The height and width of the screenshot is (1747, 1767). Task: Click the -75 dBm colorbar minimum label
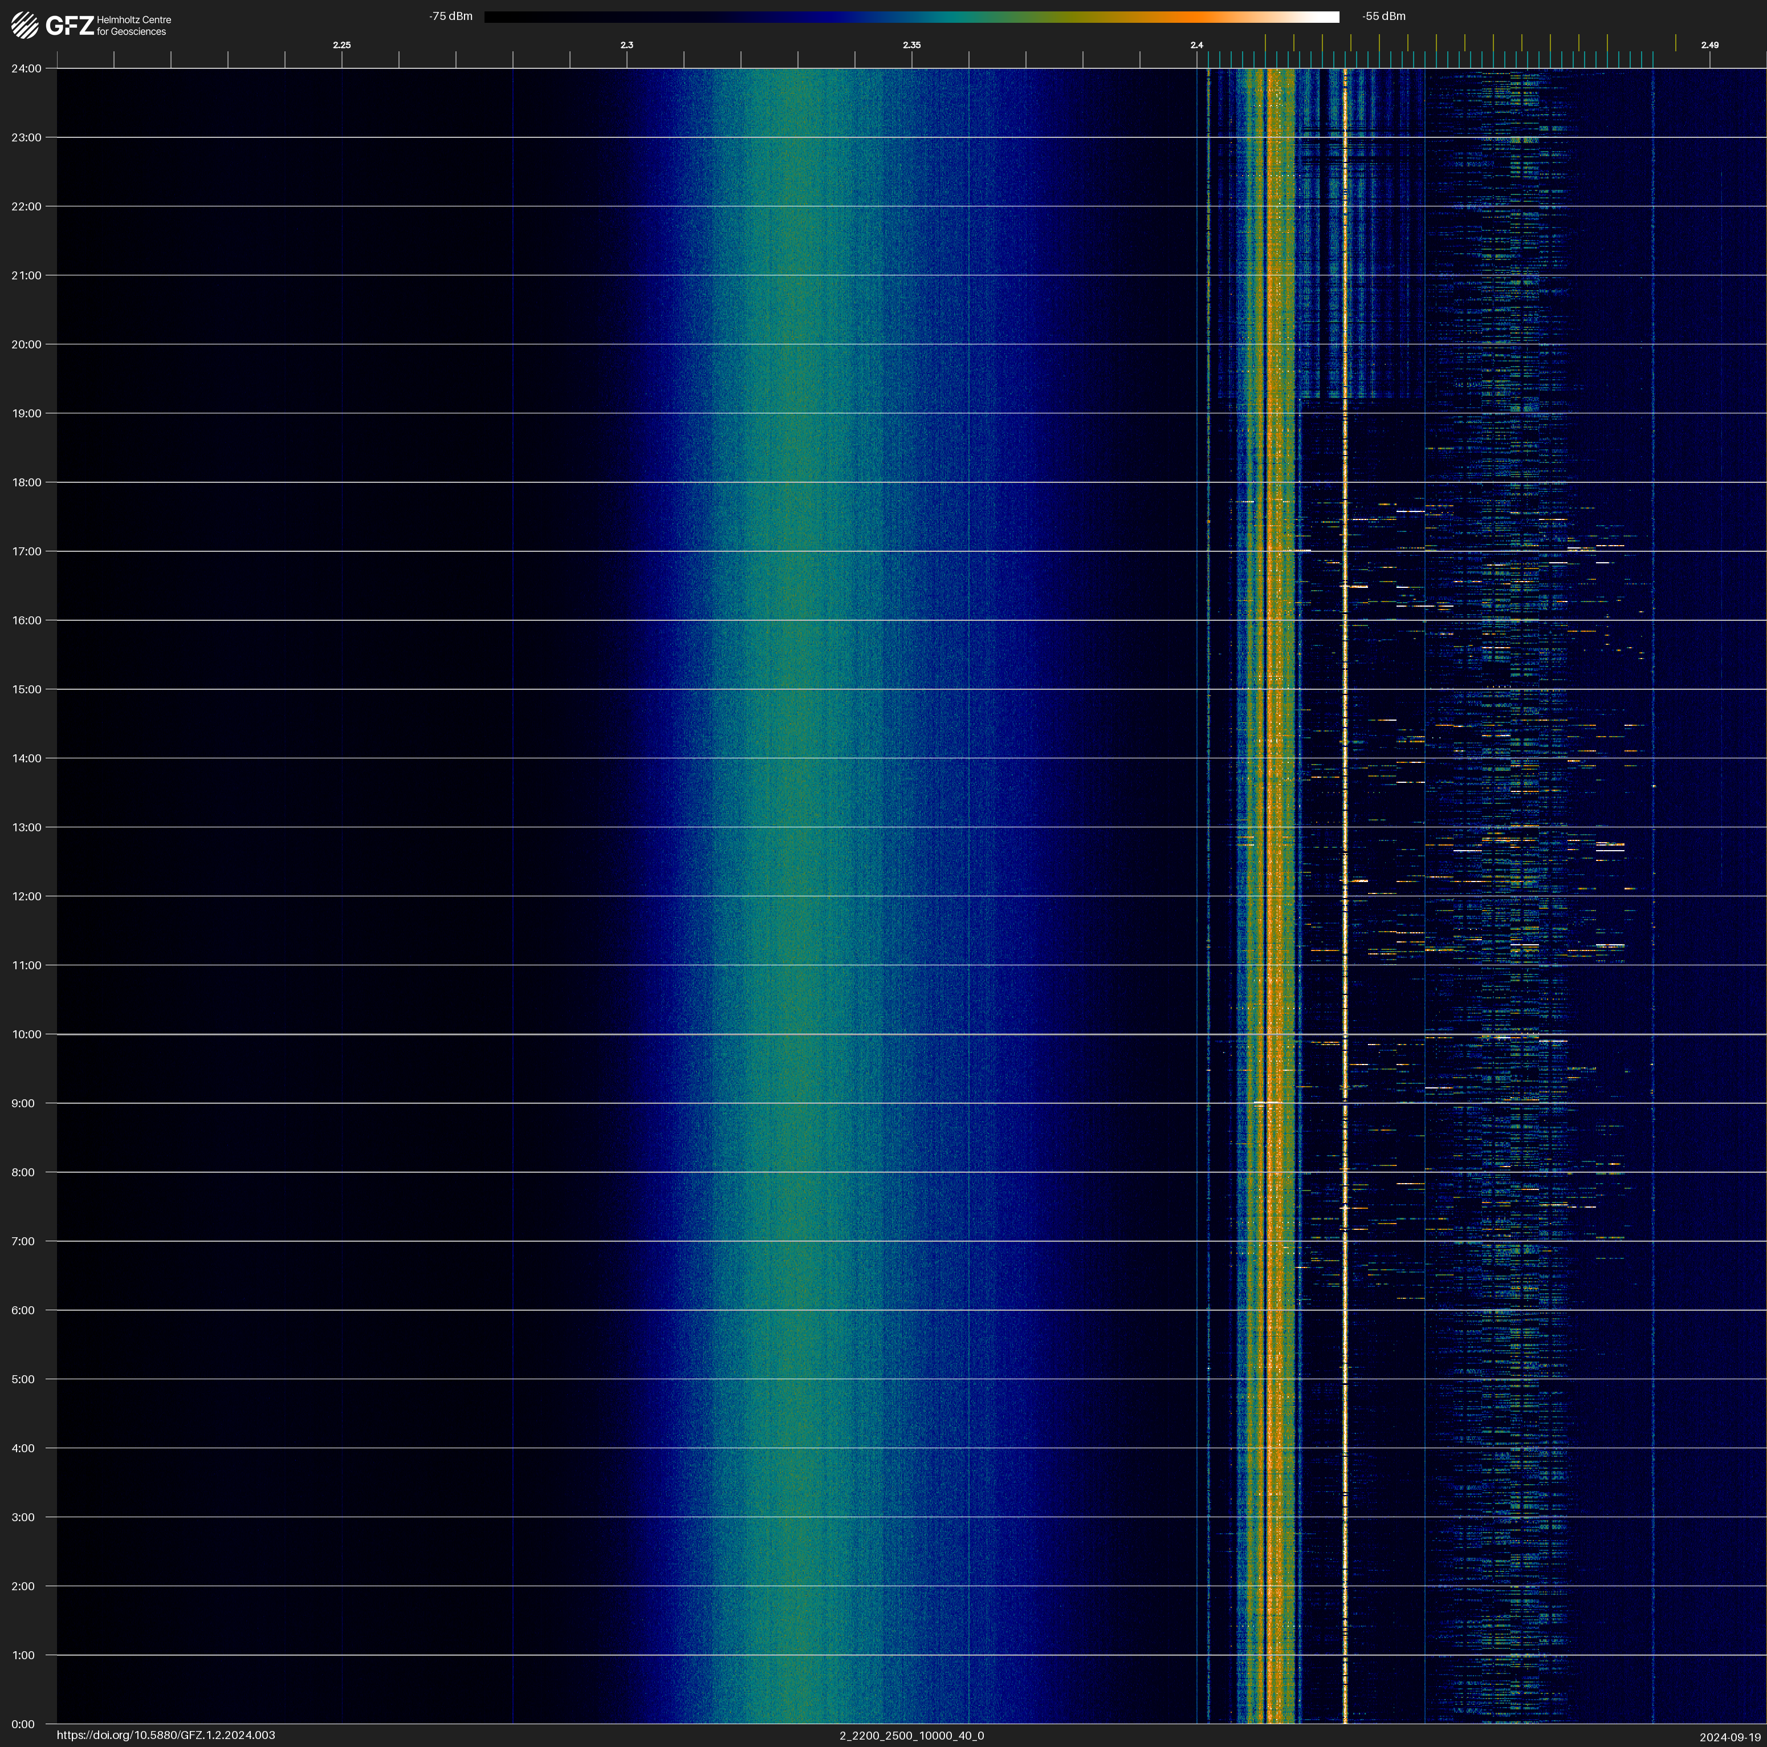point(451,17)
